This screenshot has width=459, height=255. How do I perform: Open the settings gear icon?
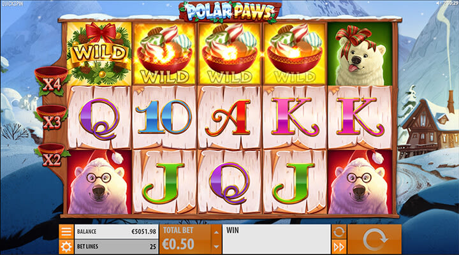(x=66, y=247)
